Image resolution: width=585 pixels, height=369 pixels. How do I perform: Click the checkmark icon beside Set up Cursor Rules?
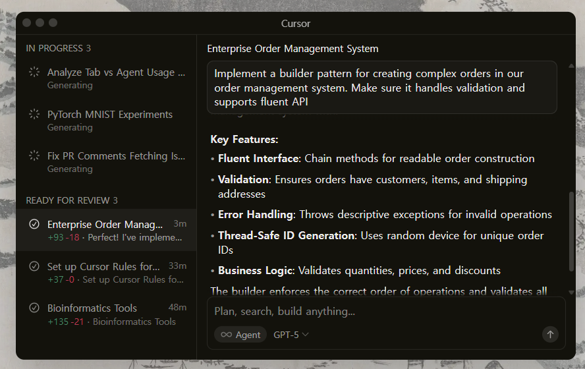coord(34,267)
